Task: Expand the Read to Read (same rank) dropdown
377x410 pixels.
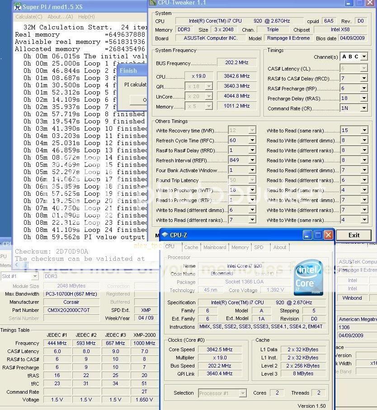Action: click(364, 190)
